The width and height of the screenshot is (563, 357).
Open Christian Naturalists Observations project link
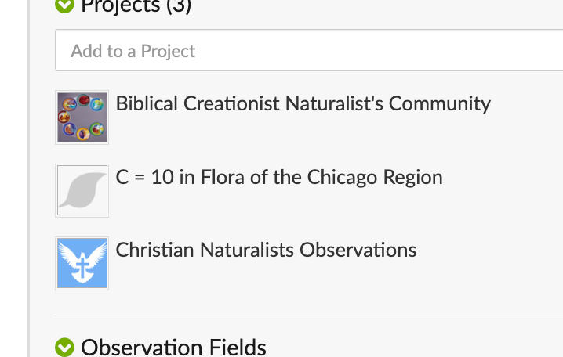pos(266,250)
